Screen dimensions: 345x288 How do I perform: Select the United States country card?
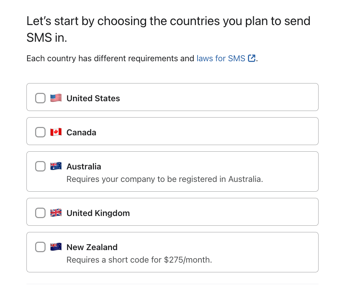(172, 97)
